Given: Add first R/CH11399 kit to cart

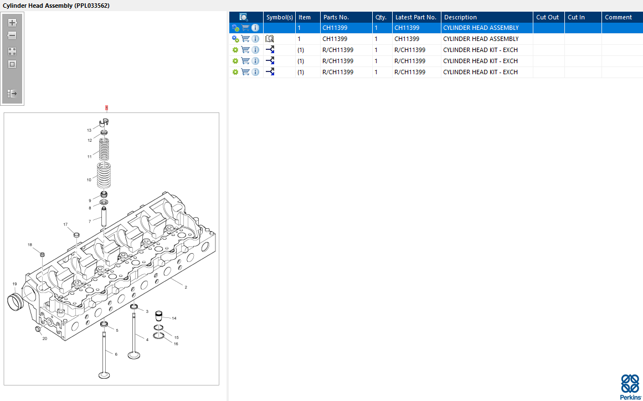Looking at the screenshot, I should 245,50.
